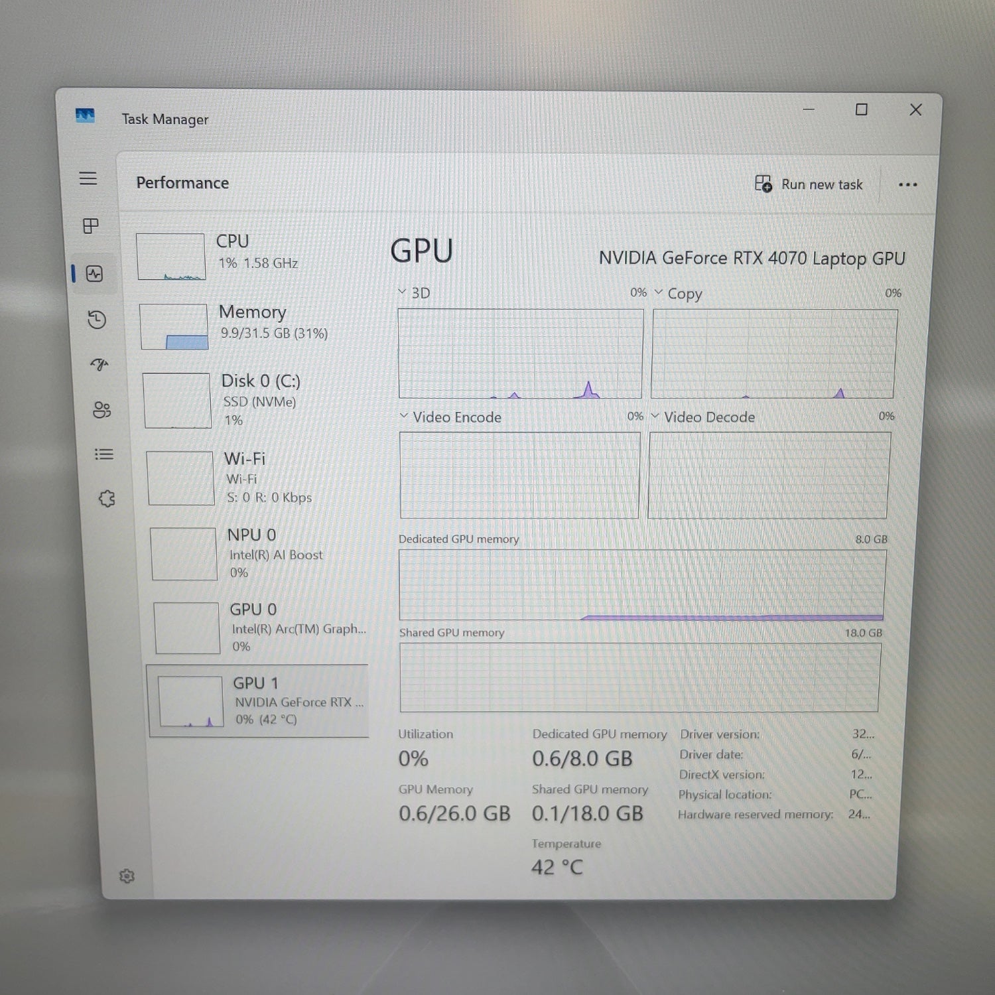Collapse the 3D graph section
The height and width of the screenshot is (995, 995).
(401, 292)
